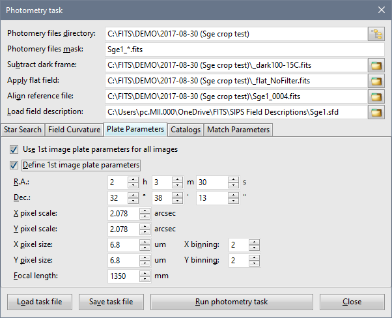Open folder icon for Subtract dark frame
This screenshot has height=318, width=392.
coord(376,65)
